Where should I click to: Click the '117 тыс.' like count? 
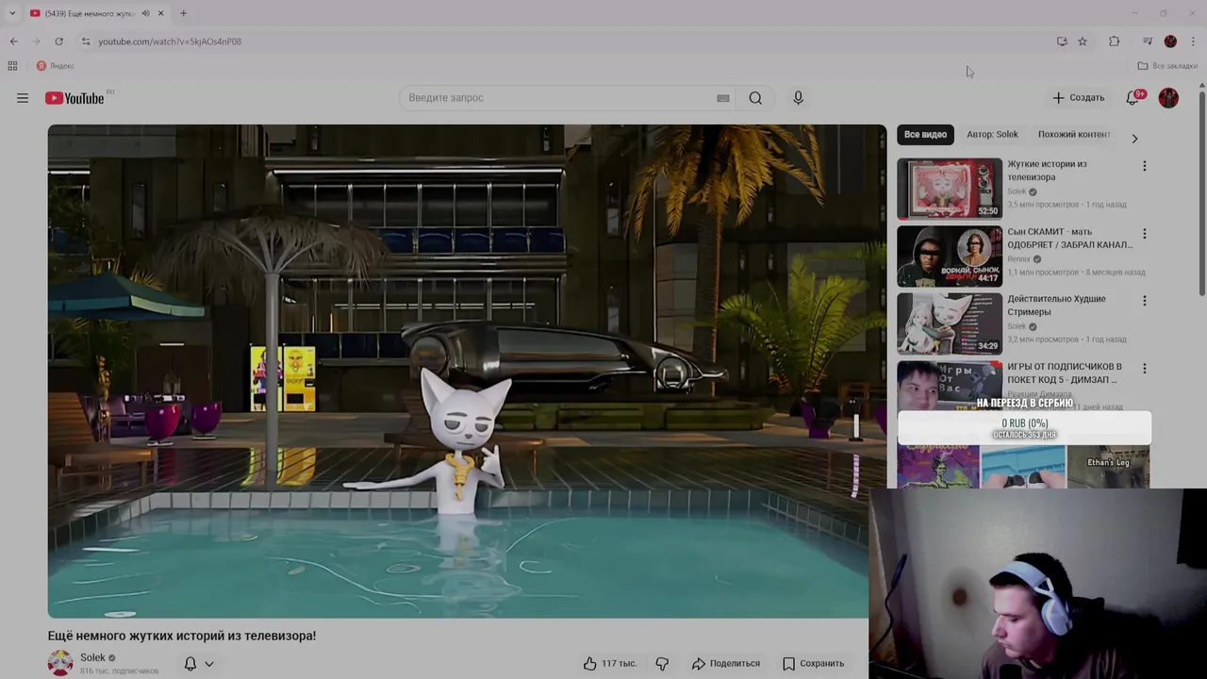(x=620, y=664)
